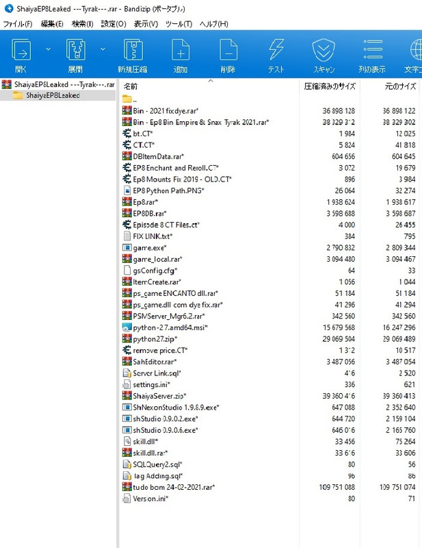
Task: Select the DBItemData.rar file
Action: (x=159, y=156)
